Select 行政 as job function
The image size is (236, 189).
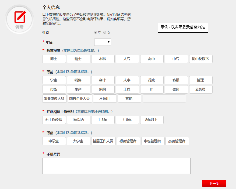pyautogui.click(x=152, y=80)
